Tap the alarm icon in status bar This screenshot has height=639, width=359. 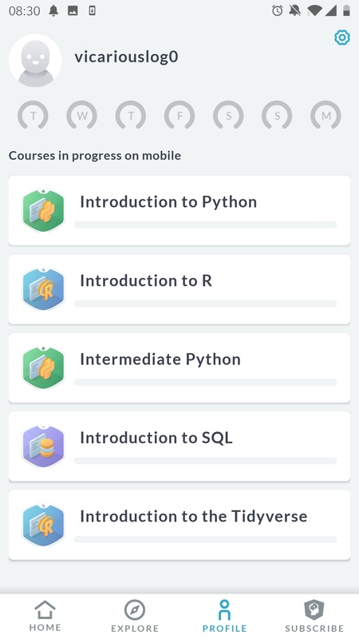coord(277,10)
